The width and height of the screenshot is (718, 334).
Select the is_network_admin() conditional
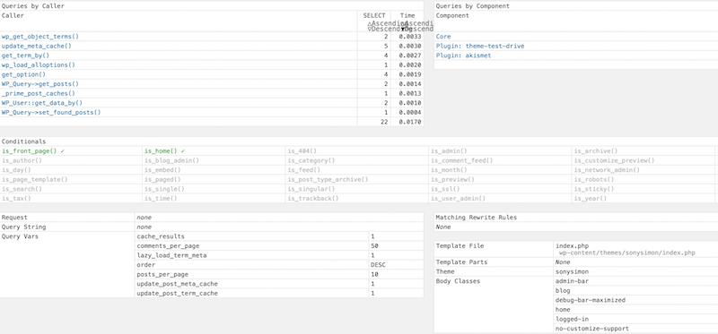[x=607, y=170]
